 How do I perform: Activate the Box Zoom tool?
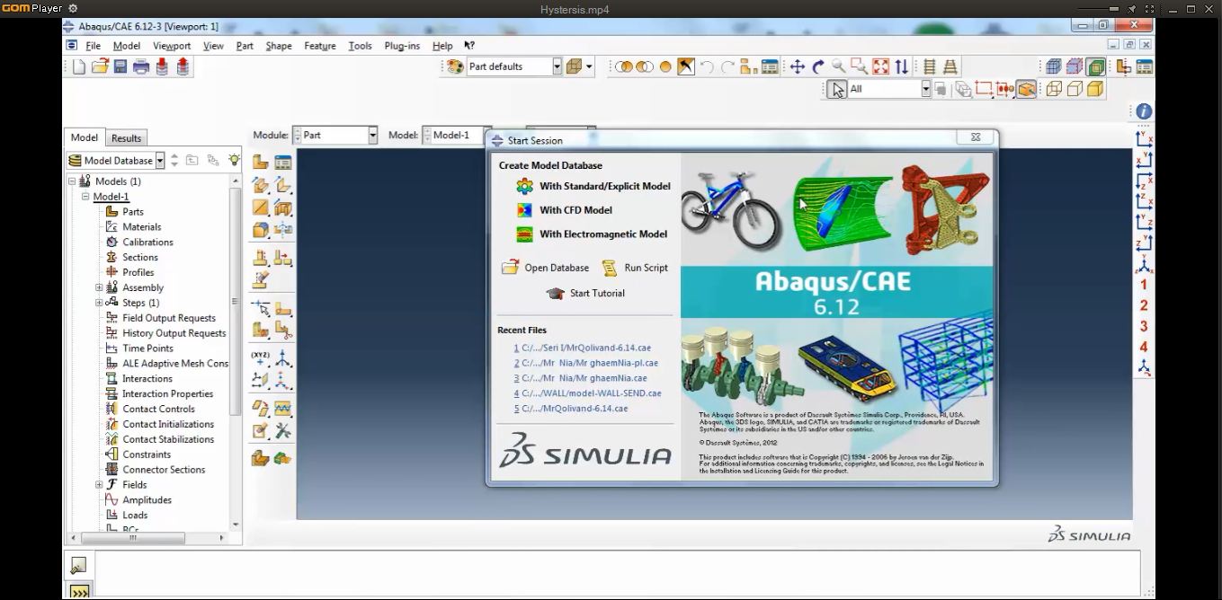[x=860, y=66]
